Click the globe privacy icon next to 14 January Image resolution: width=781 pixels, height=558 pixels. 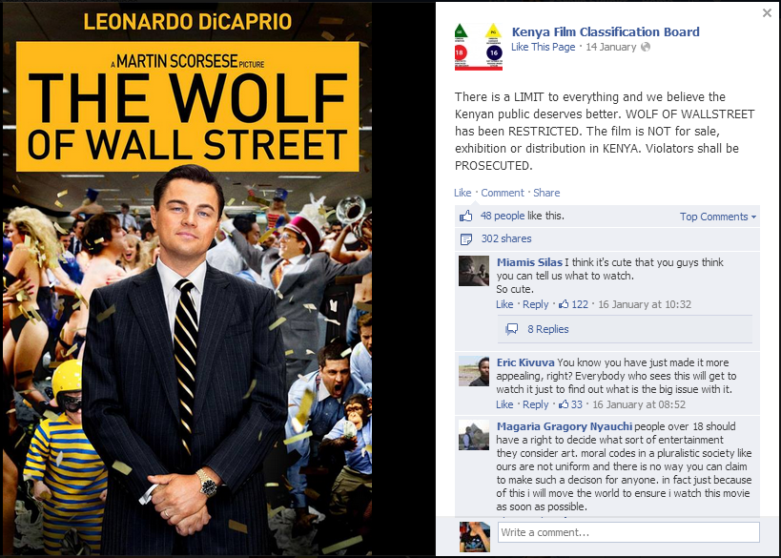pos(646,47)
